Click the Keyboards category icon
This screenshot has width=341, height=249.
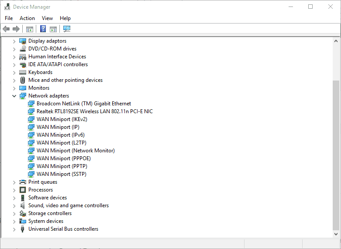click(23, 72)
